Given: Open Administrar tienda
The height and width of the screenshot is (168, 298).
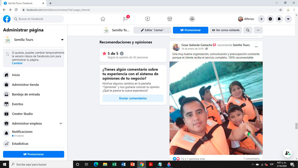Looking at the screenshot, I should click(34, 85).
